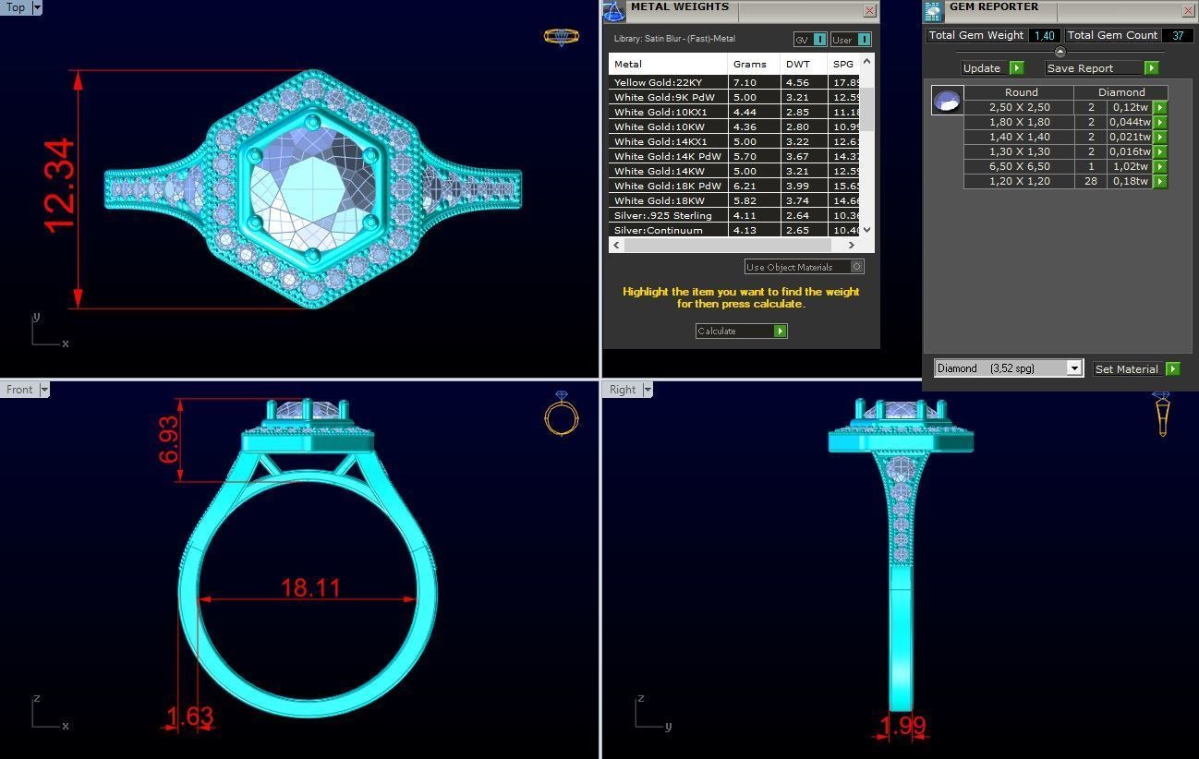Select the White Gold:10KW row

coord(733,126)
